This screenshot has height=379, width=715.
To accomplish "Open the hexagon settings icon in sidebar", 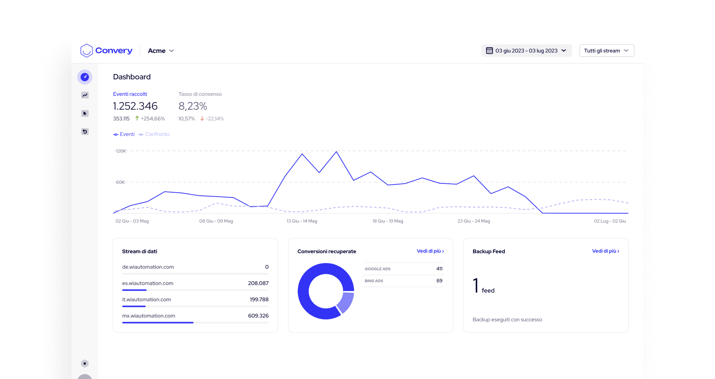I will pos(85,363).
